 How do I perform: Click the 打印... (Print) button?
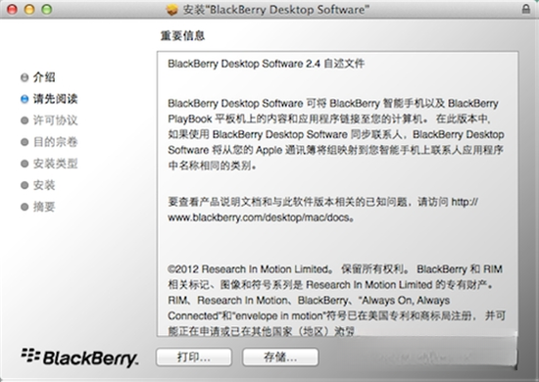click(194, 358)
